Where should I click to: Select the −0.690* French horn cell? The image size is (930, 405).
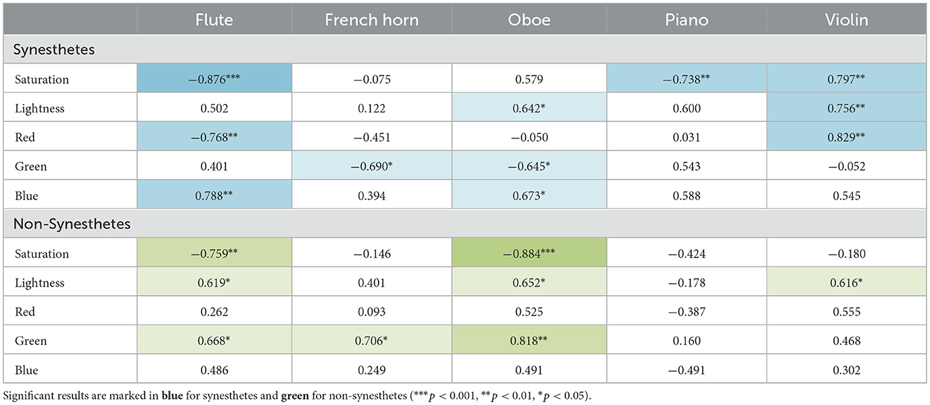click(x=371, y=166)
